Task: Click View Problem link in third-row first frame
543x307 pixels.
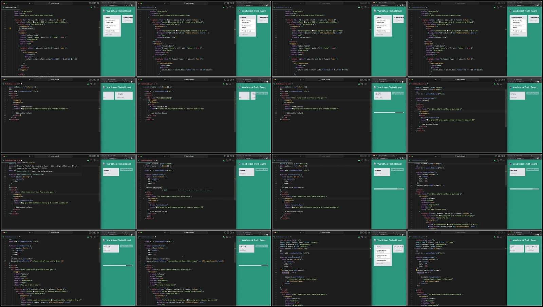Action: tap(24, 174)
